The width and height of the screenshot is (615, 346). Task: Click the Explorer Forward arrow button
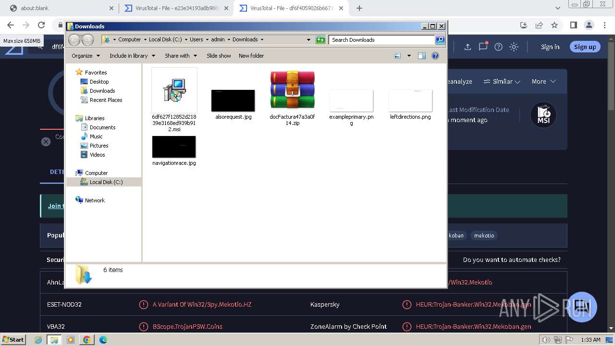[87, 40]
